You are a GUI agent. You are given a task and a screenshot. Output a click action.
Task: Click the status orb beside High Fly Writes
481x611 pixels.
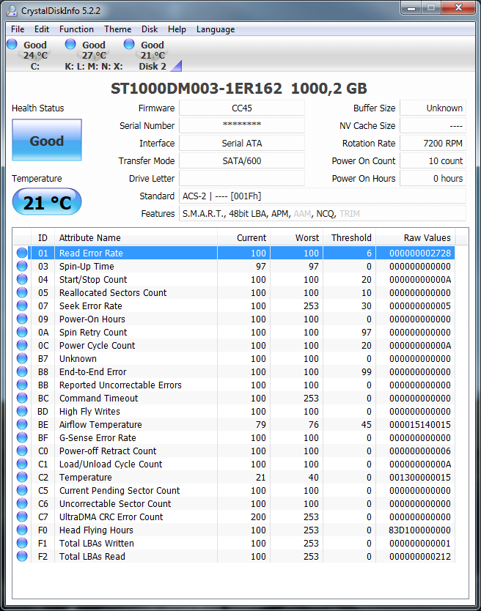click(x=22, y=412)
